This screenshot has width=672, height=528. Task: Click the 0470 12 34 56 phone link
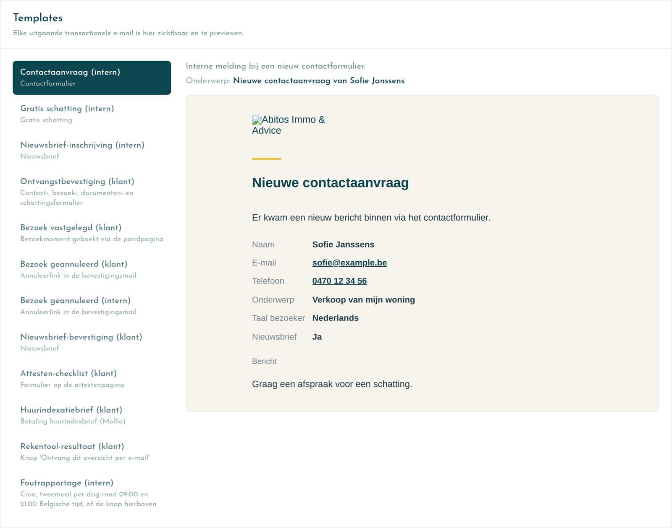pyautogui.click(x=339, y=281)
